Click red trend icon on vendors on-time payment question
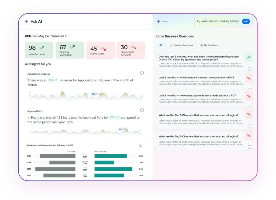Screen dimensions: 276x200 click(x=249, y=78)
